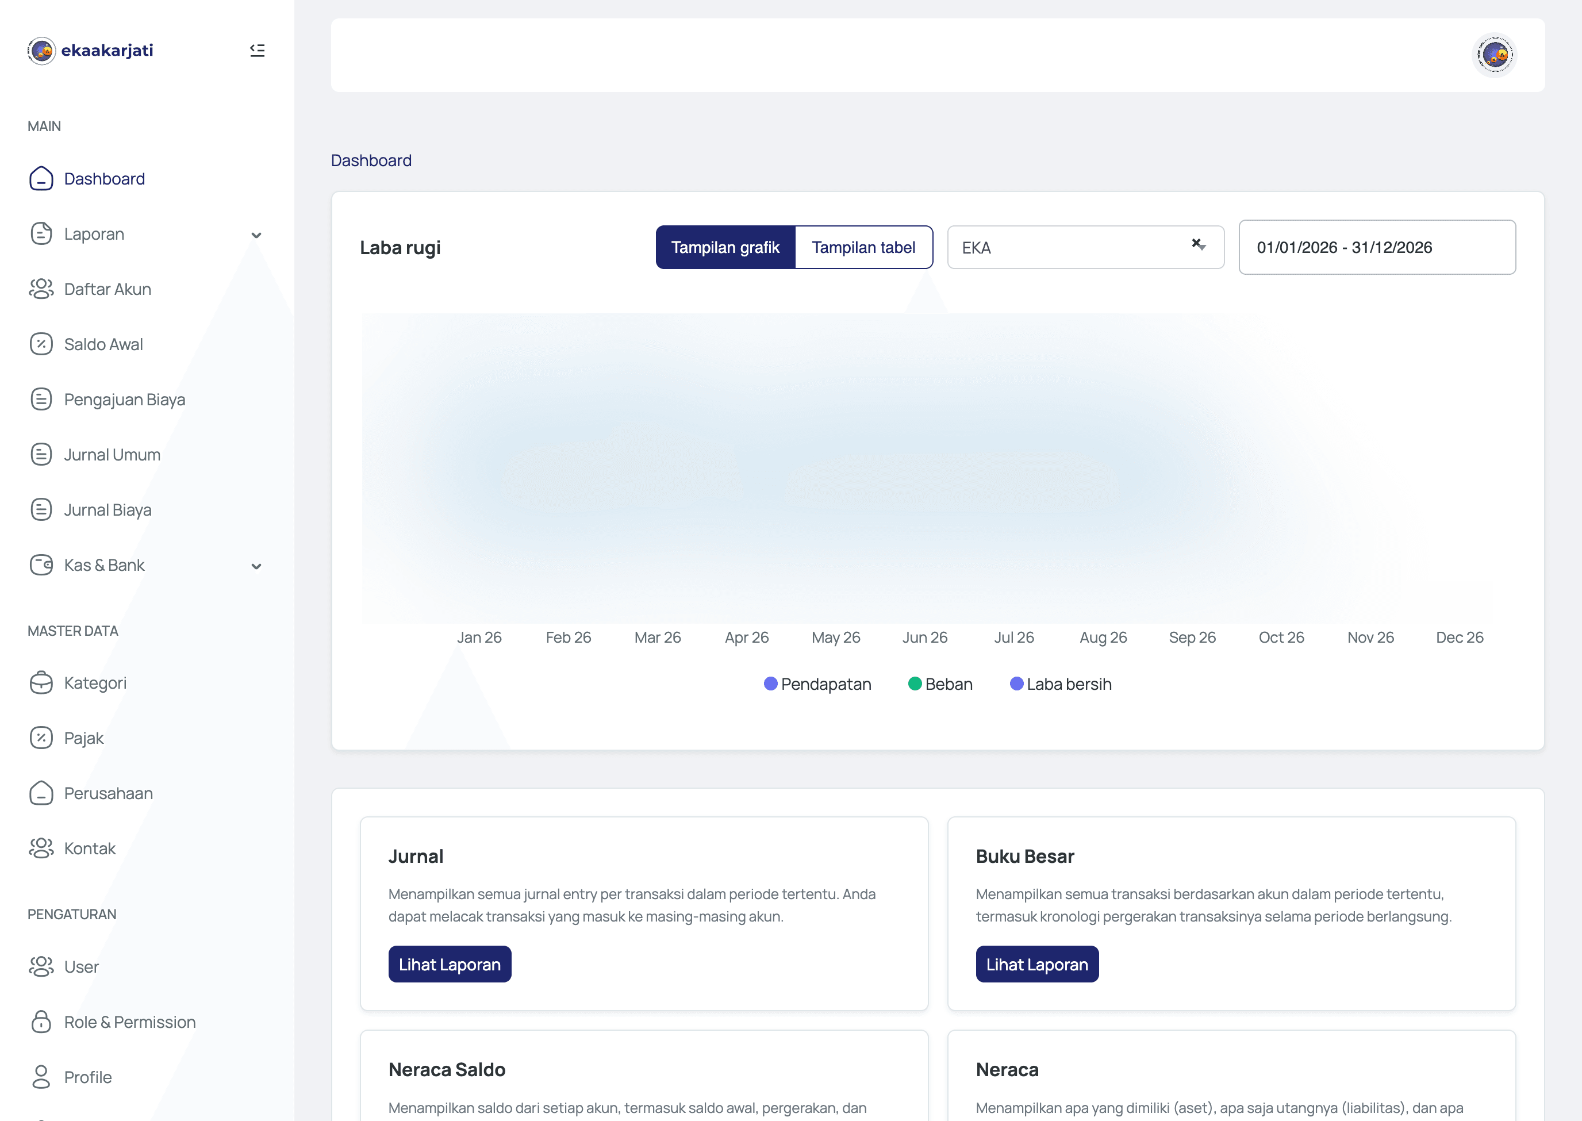The width and height of the screenshot is (1582, 1121).
Task: Clear the EKA selection with the x
Action: tap(1196, 244)
